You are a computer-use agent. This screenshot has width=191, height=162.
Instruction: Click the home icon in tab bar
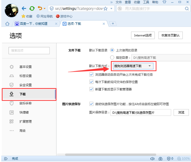[7, 24]
